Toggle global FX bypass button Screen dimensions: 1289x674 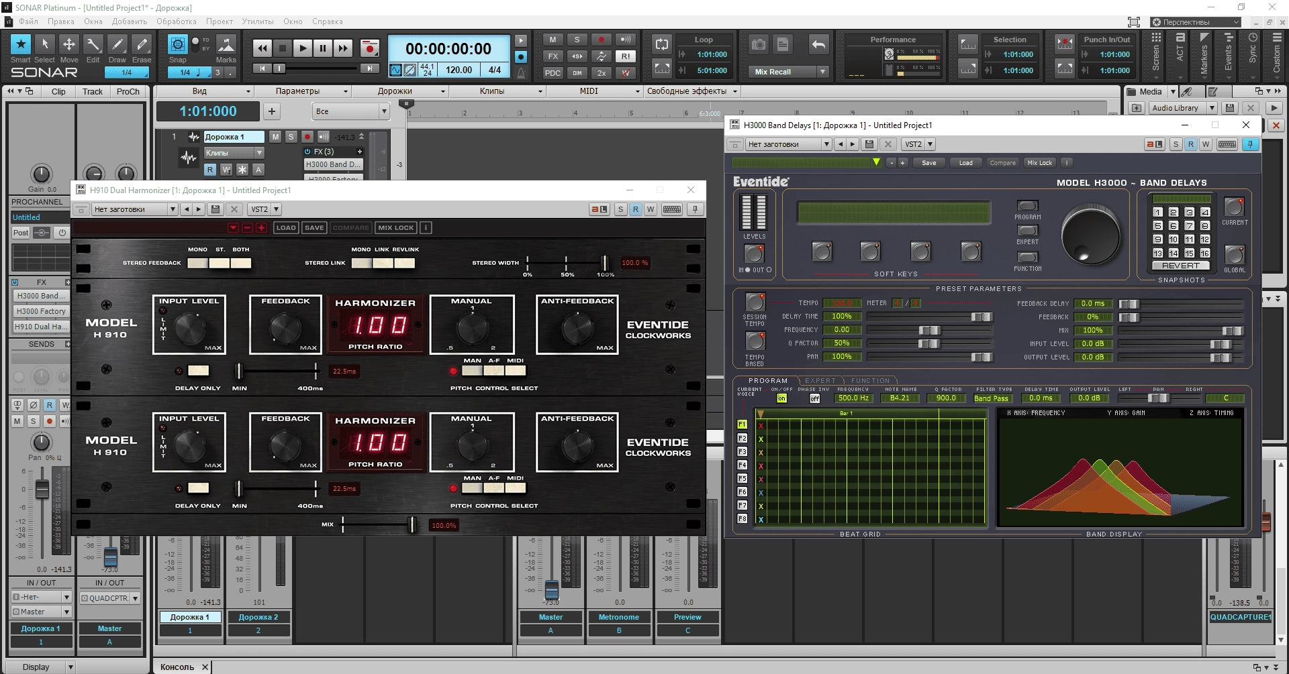coord(553,56)
